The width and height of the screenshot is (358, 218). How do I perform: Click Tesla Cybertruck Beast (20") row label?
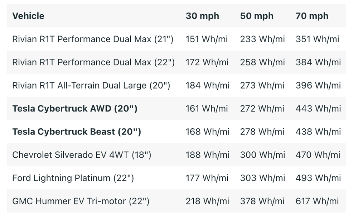[x=77, y=132]
